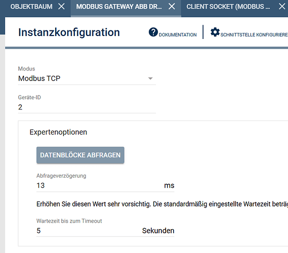The height and width of the screenshot is (253, 288).
Task: Open Schnittstelle konfigurieren link
Action: coord(254,35)
